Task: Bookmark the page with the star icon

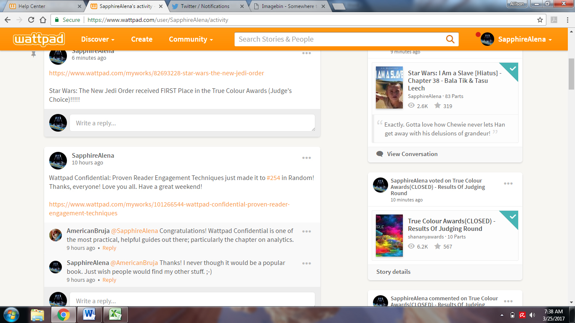Action: coord(540,20)
